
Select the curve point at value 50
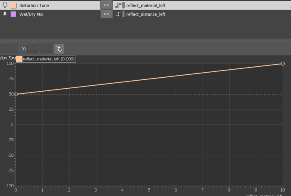pyautogui.click(x=16, y=94)
